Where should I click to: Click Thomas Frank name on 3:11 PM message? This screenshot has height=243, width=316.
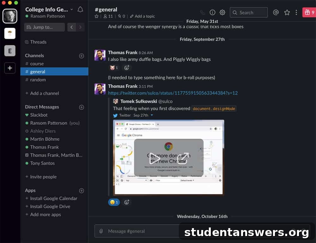123,86
